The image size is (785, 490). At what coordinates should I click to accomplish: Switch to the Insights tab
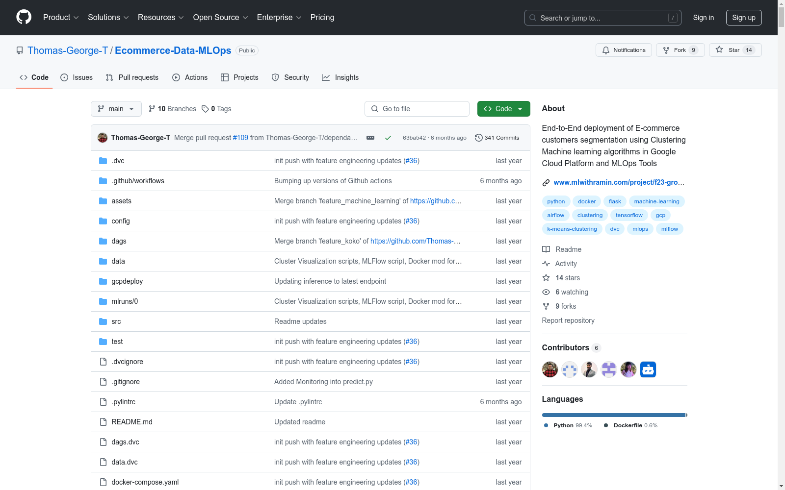340,77
